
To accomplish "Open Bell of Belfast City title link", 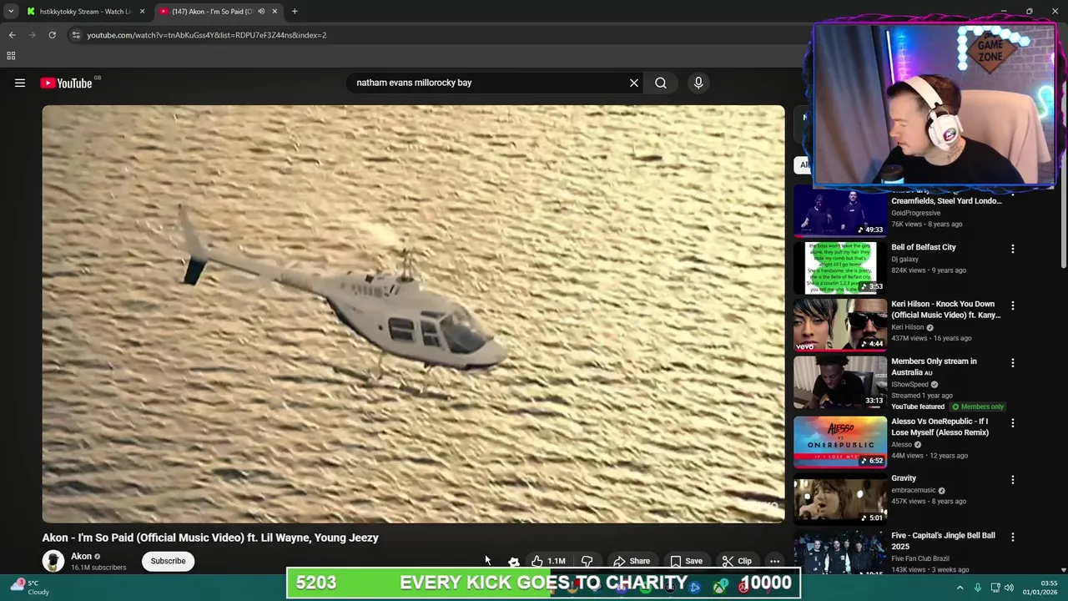I will pos(924,247).
